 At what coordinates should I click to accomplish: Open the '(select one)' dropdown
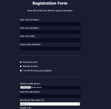click(x=50, y=104)
